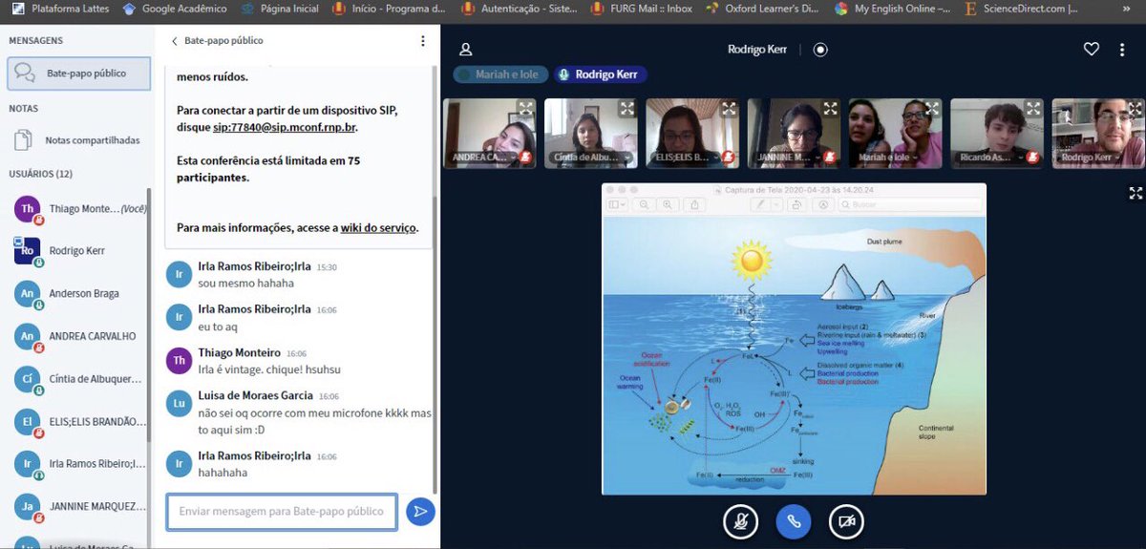Open JANNINE M... webcam name dropdown
This screenshot has width=1146, height=549.
787,158
